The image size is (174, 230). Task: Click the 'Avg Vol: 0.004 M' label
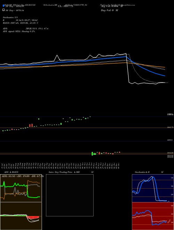112,6
